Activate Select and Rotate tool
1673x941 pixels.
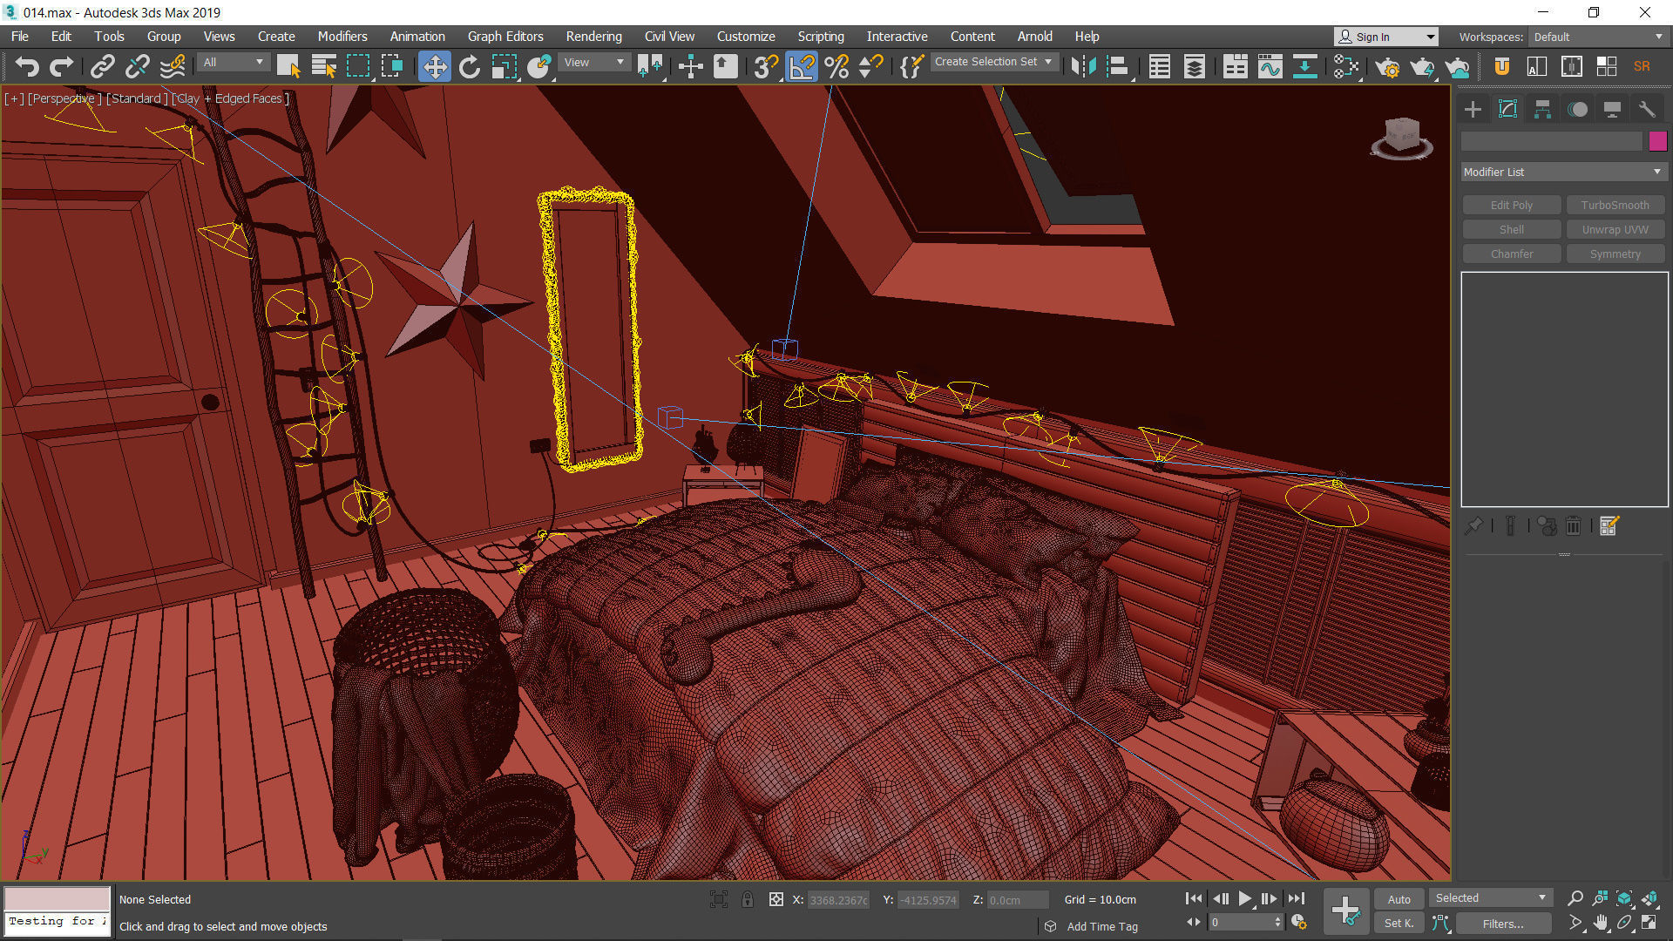coord(470,66)
